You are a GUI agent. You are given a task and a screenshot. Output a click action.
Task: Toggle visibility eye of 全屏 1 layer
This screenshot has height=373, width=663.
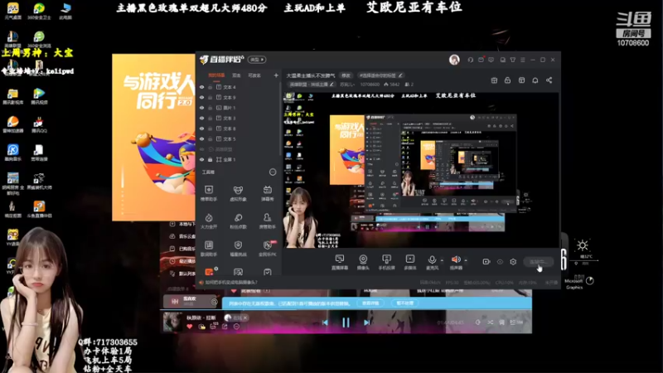coord(201,159)
